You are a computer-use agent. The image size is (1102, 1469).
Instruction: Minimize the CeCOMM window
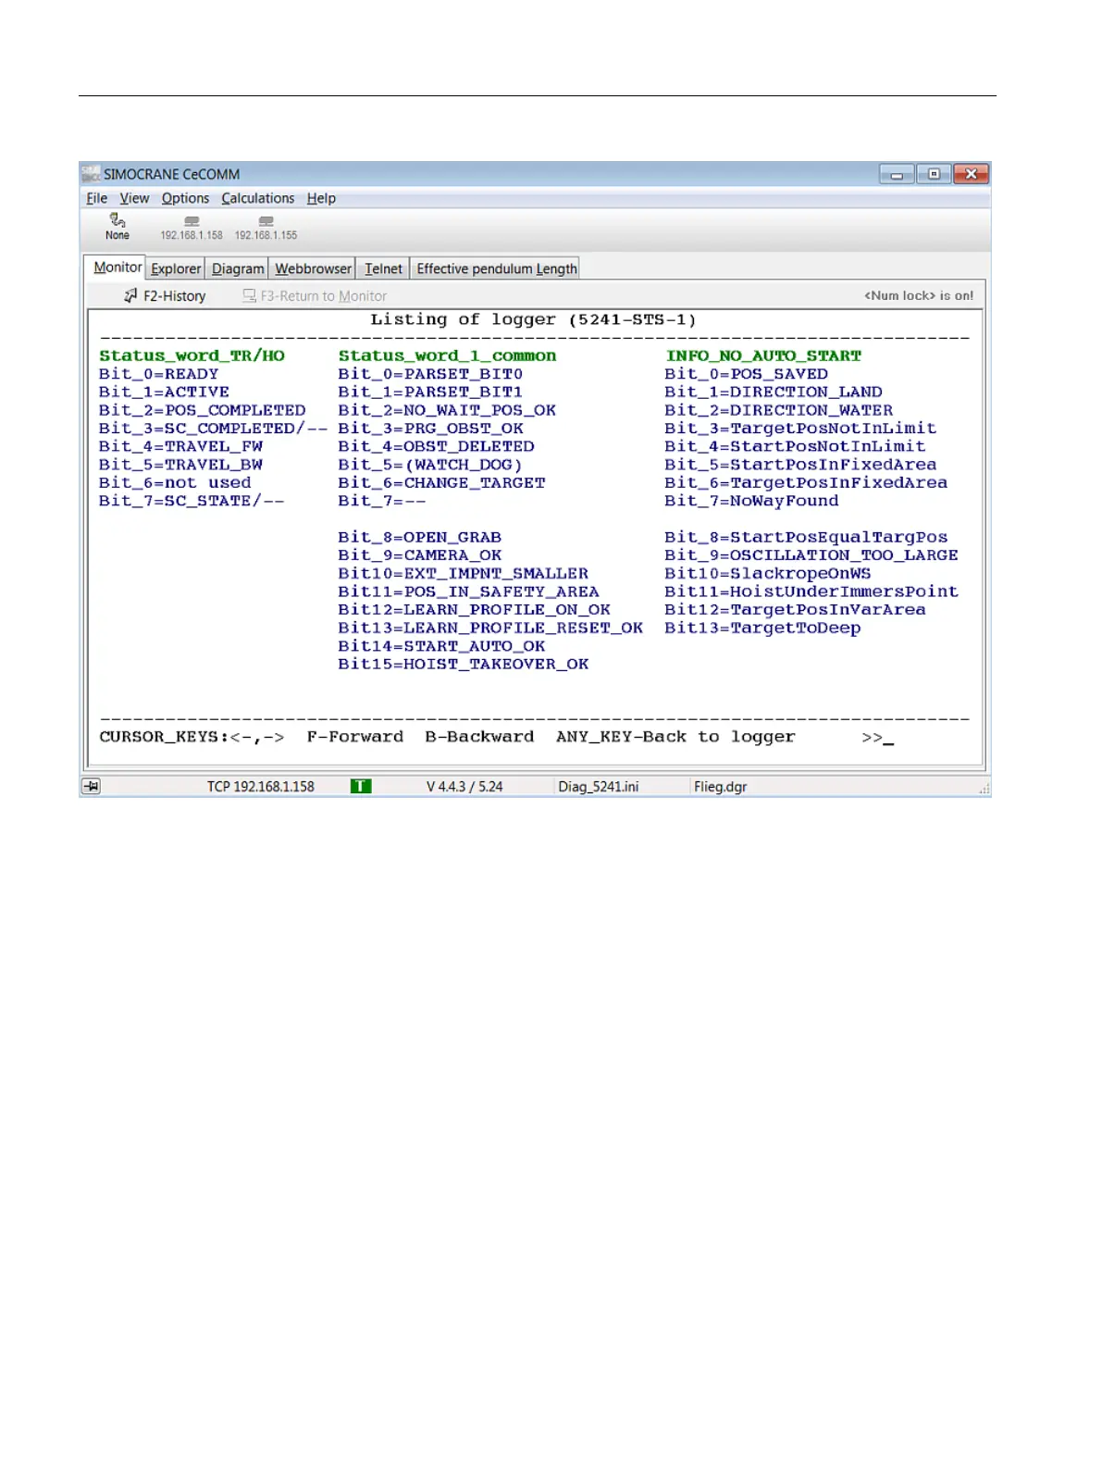(897, 174)
